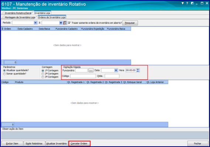Focus the Funcionário input field
The image size is (210, 147).
tap(82, 70)
